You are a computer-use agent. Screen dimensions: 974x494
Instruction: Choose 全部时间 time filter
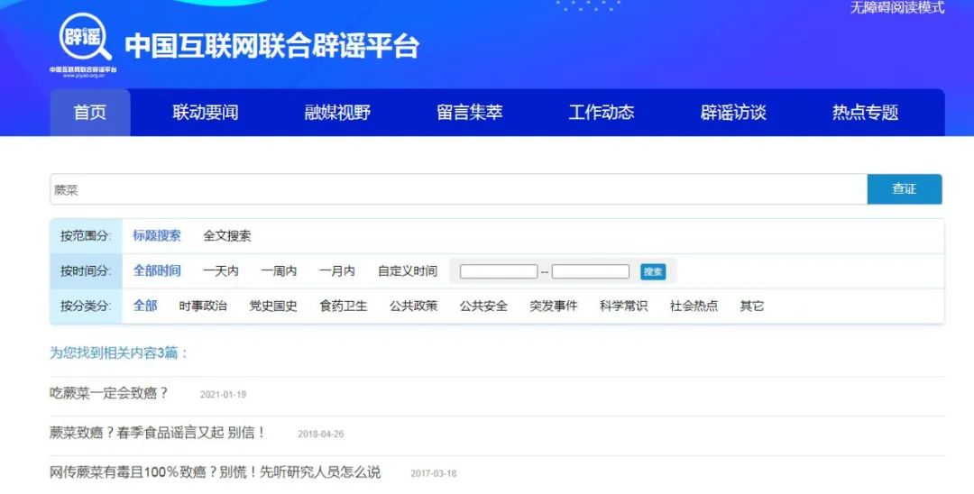coord(157,271)
